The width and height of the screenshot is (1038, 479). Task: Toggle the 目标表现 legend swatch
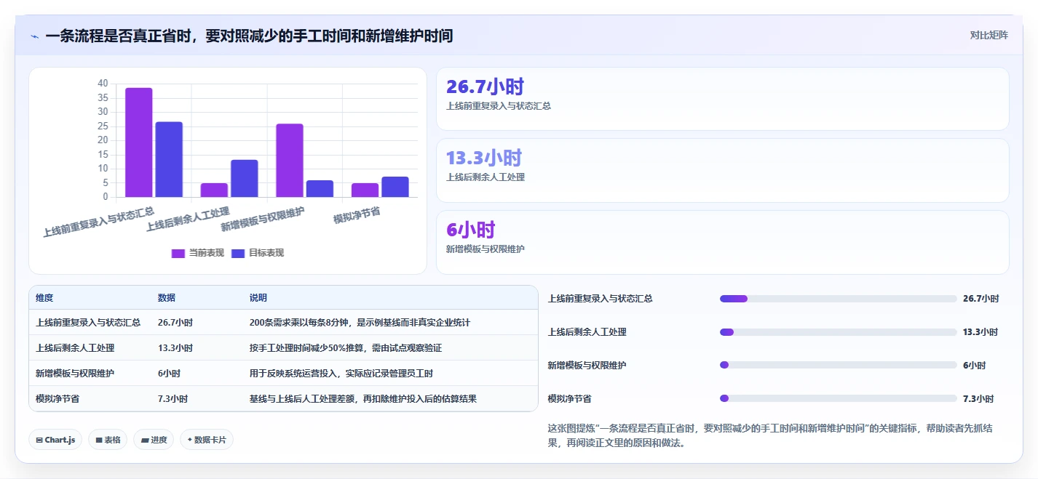pos(238,253)
